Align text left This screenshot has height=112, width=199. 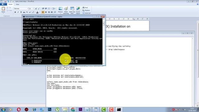coord(43,12)
